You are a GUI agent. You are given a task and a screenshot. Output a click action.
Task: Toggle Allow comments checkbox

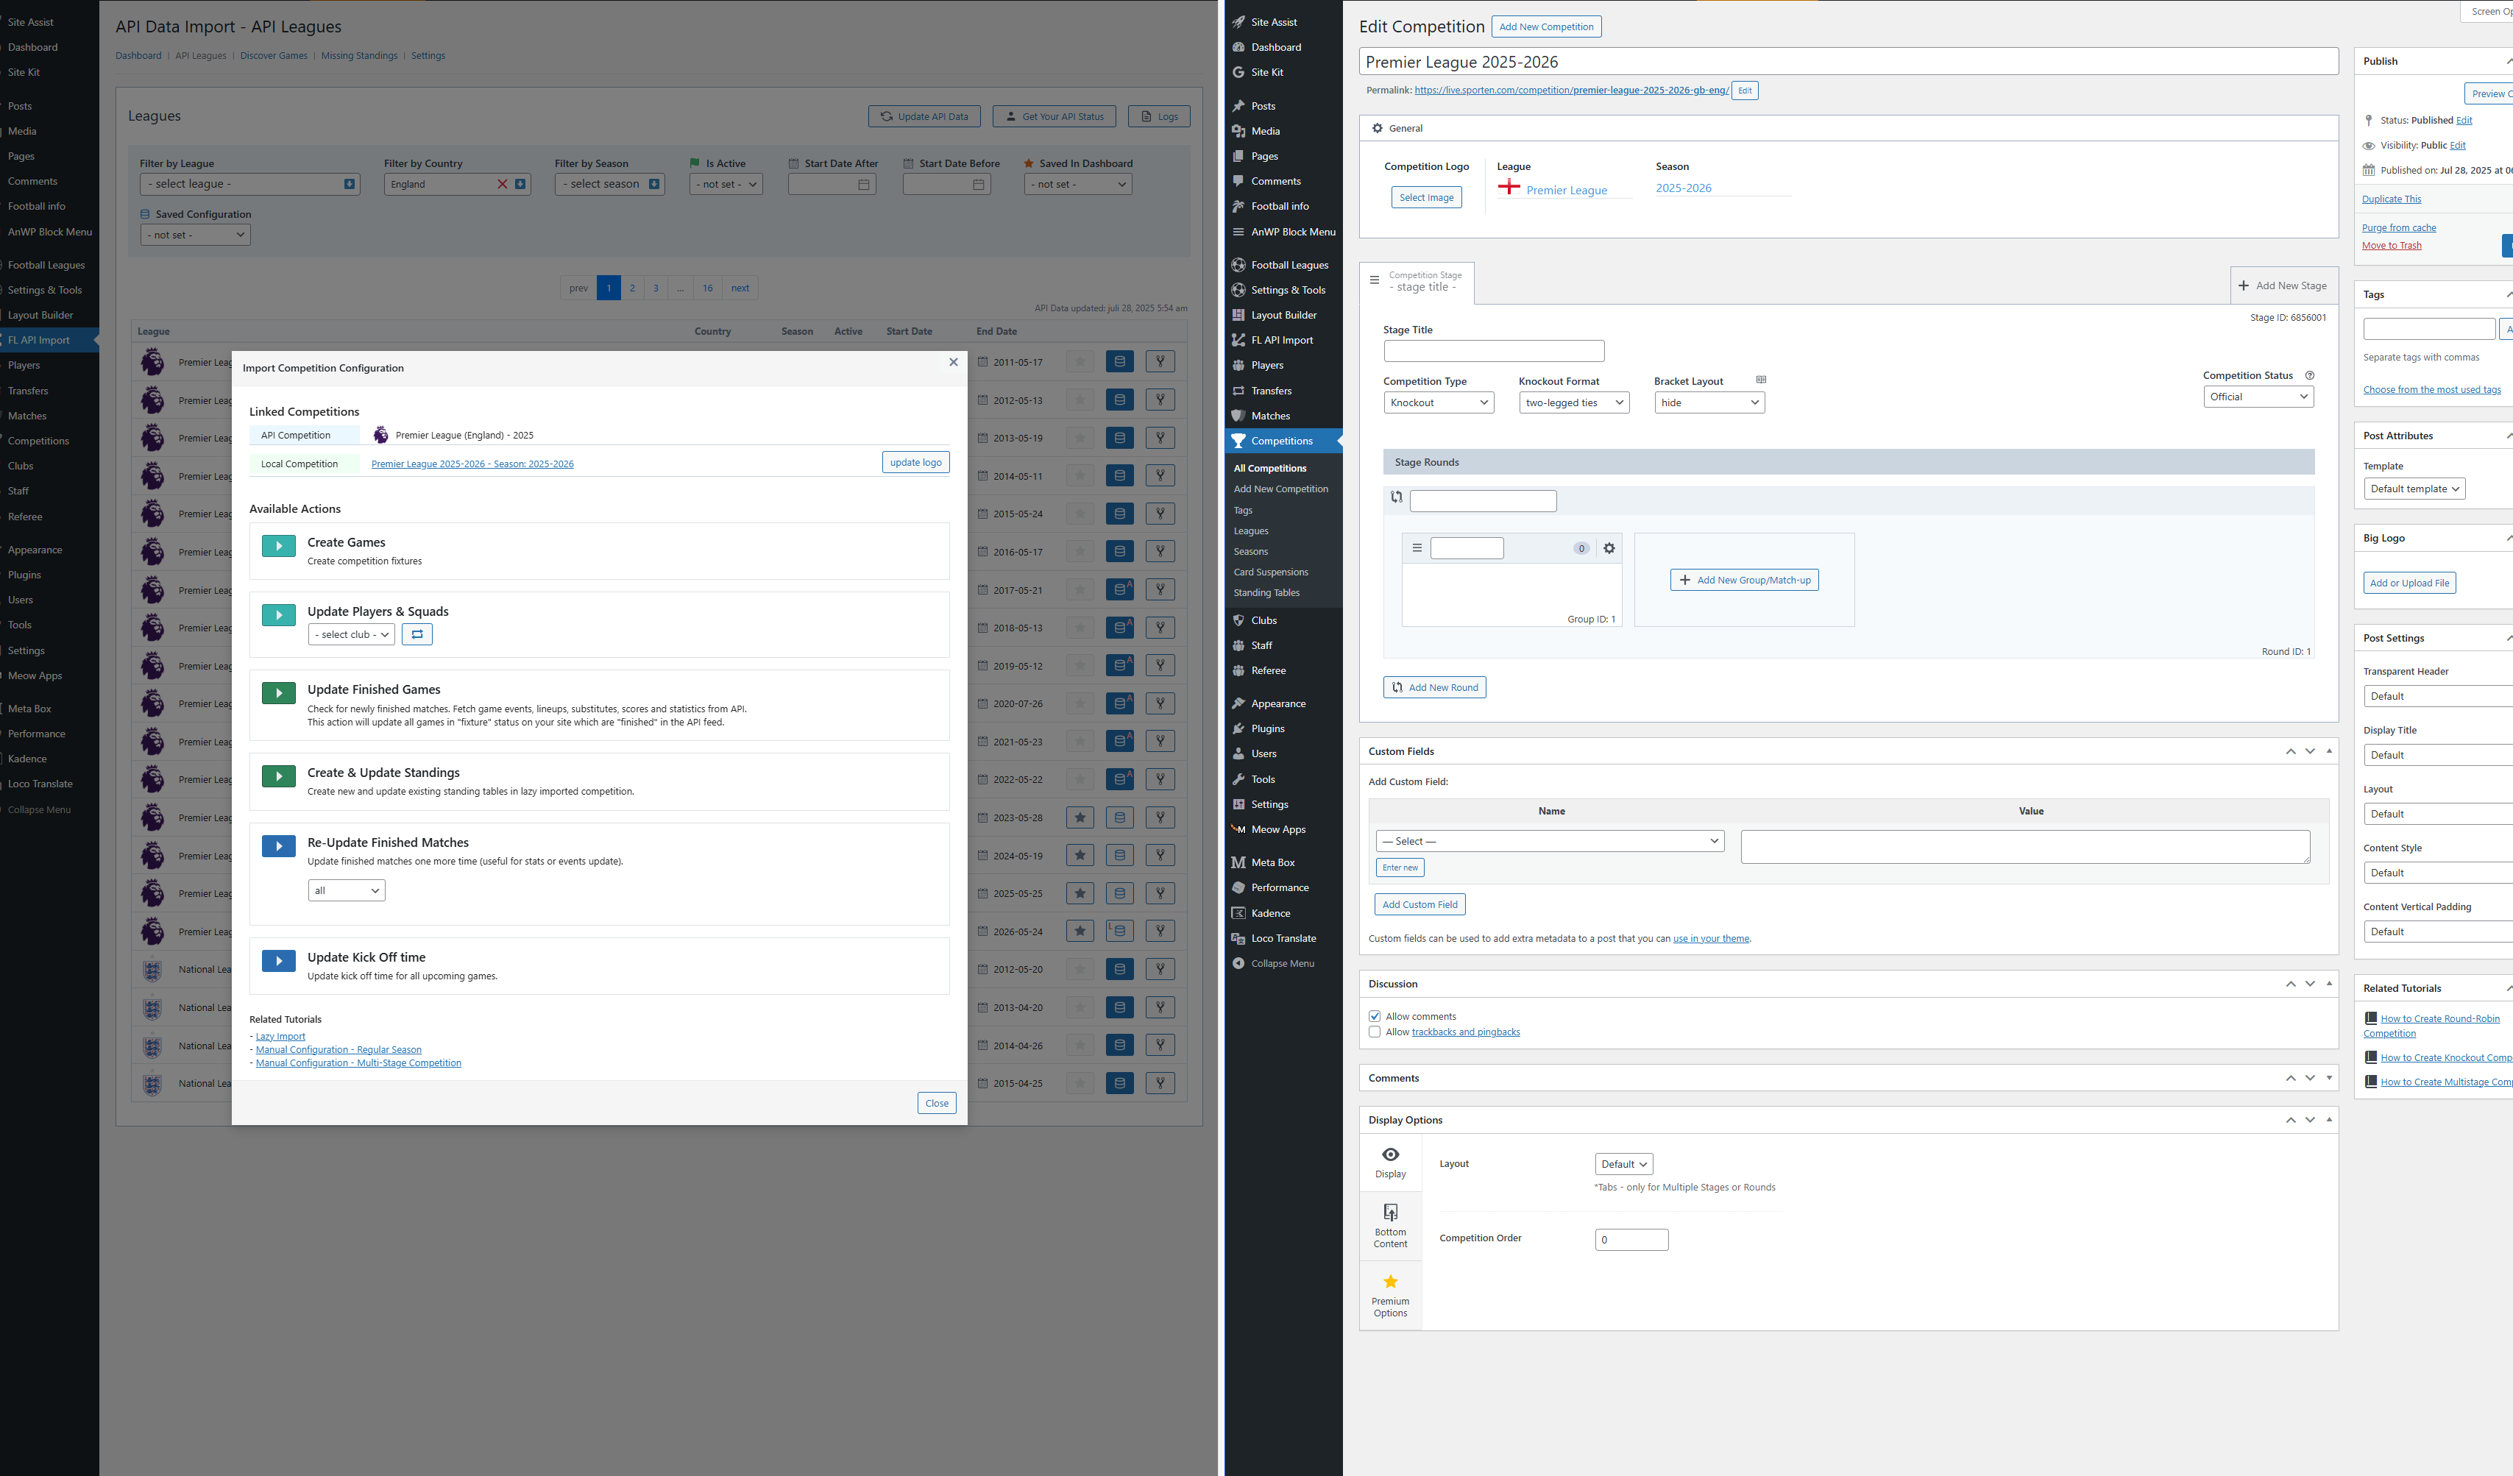pyautogui.click(x=1375, y=1016)
